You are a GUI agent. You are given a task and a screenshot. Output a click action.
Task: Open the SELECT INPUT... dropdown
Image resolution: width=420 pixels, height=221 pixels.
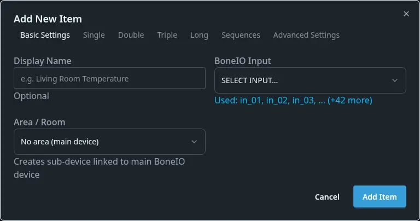pos(310,80)
